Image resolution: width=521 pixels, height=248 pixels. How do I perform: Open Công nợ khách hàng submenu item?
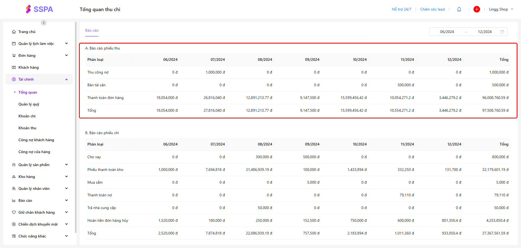coord(36,140)
